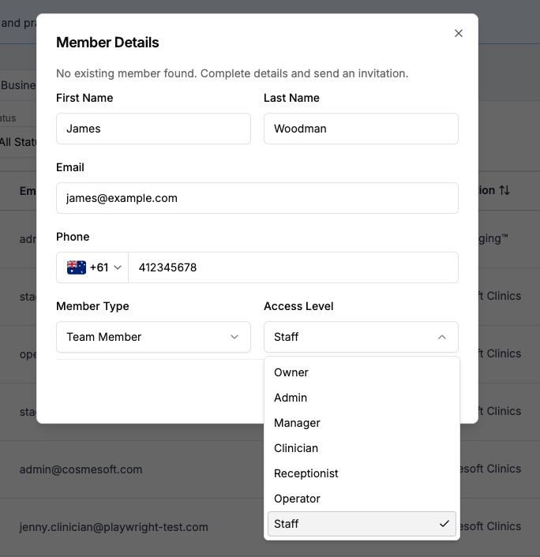The width and height of the screenshot is (540, 557).
Task: Click the Last Name field containing Woodman
Action: (361, 129)
